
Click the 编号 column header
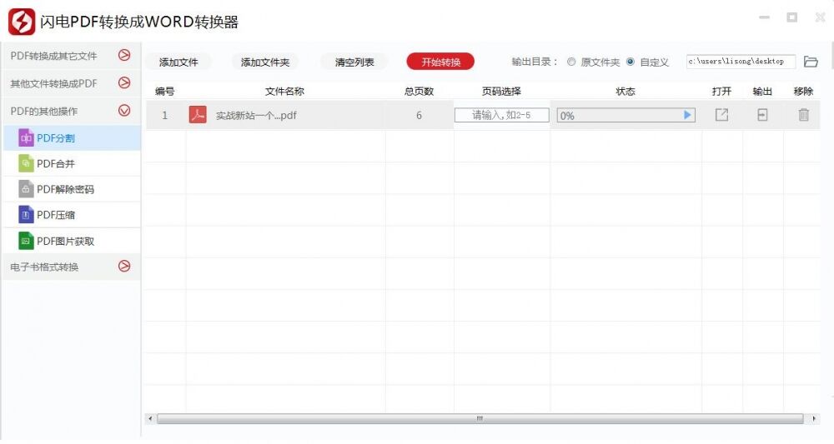click(x=165, y=92)
